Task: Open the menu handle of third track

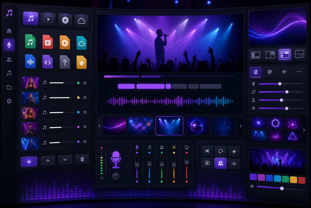Action: (85, 112)
